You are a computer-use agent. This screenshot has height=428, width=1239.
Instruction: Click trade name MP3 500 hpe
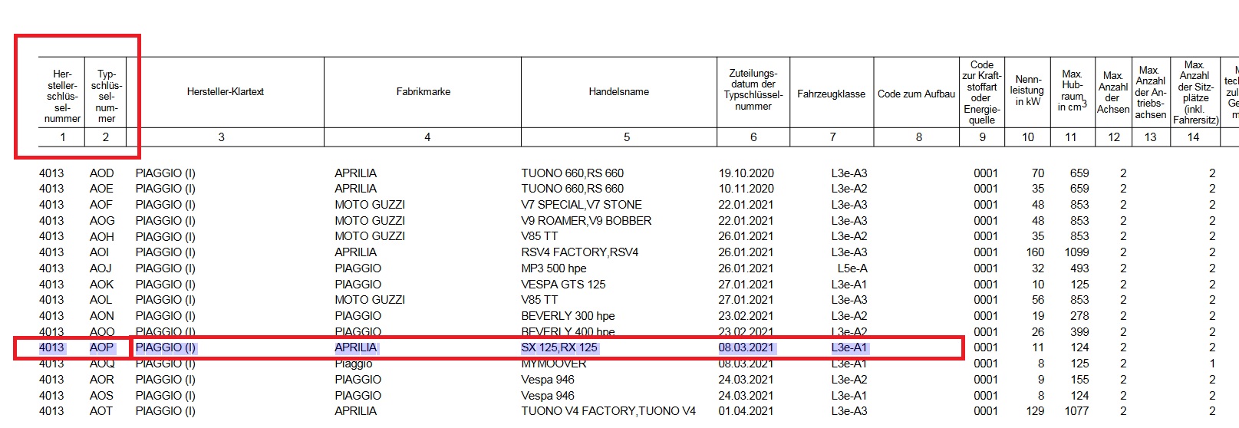point(554,268)
